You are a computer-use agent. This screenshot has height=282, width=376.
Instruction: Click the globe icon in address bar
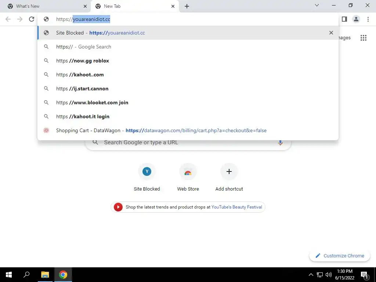(46, 19)
